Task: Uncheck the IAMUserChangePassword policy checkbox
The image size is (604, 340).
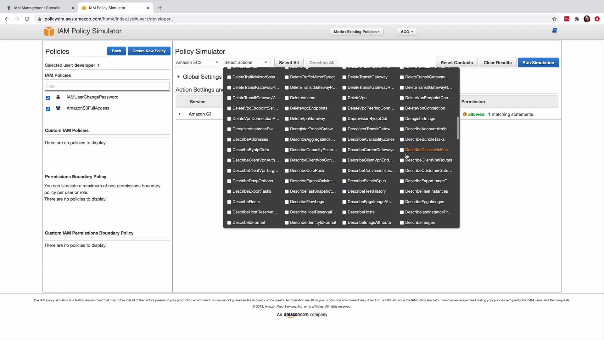Action: point(48,98)
